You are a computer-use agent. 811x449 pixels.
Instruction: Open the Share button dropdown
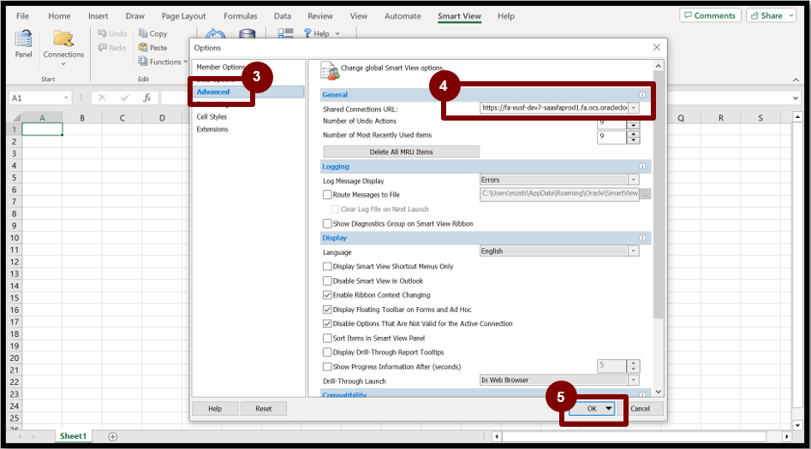pos(791,15)
